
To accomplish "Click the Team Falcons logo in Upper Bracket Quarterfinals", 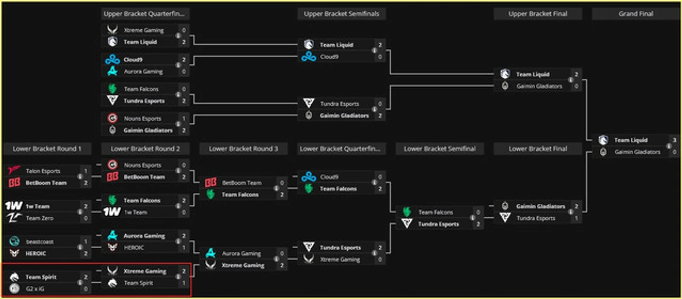I will point(112,89).
